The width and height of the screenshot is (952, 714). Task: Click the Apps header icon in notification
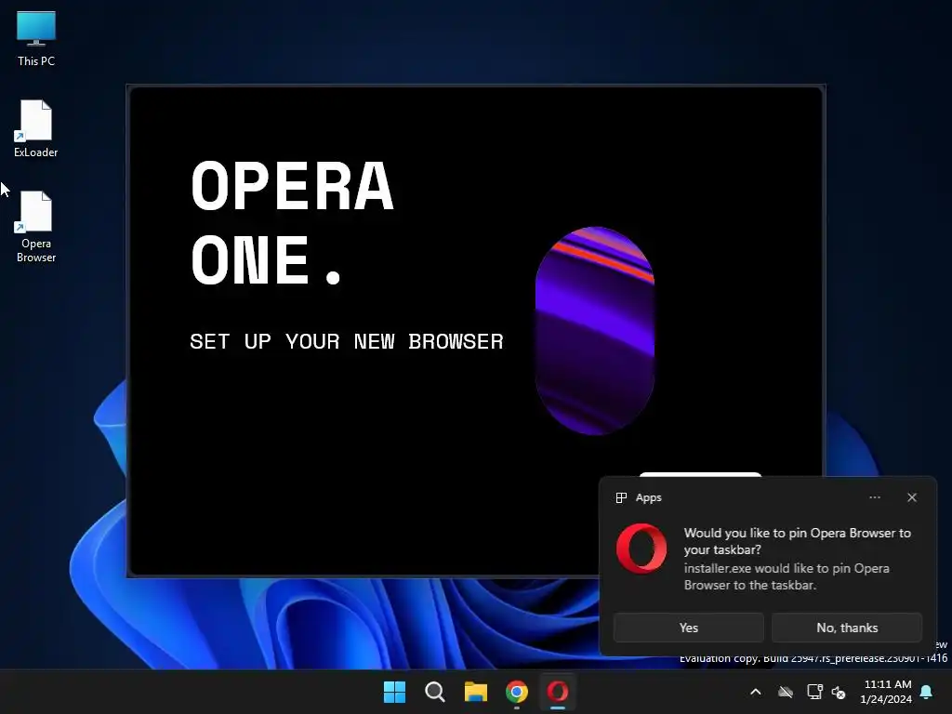click(621, 498)
